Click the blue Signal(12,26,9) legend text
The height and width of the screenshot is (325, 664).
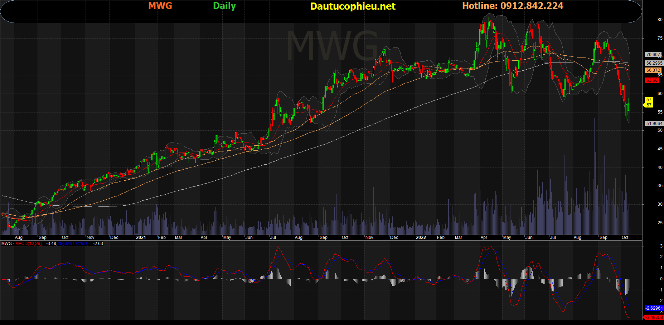point(73,244)
